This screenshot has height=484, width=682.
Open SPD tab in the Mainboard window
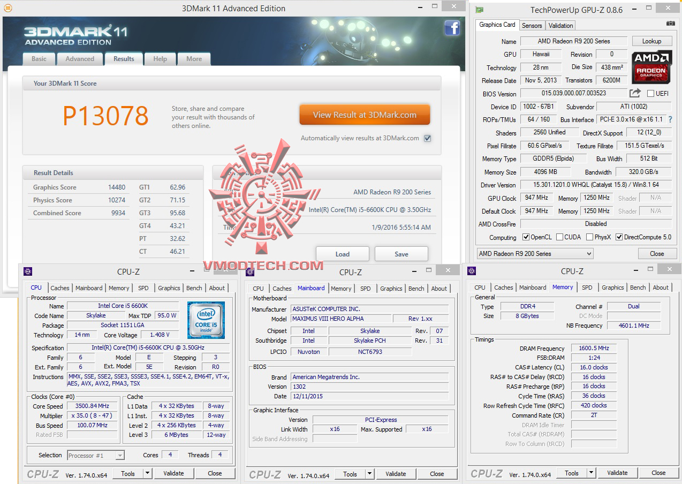tap(366, 289)
